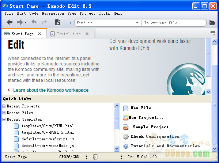Open the encoding selector arrows in status bar

pyautogui.click(x=86, y=157)
